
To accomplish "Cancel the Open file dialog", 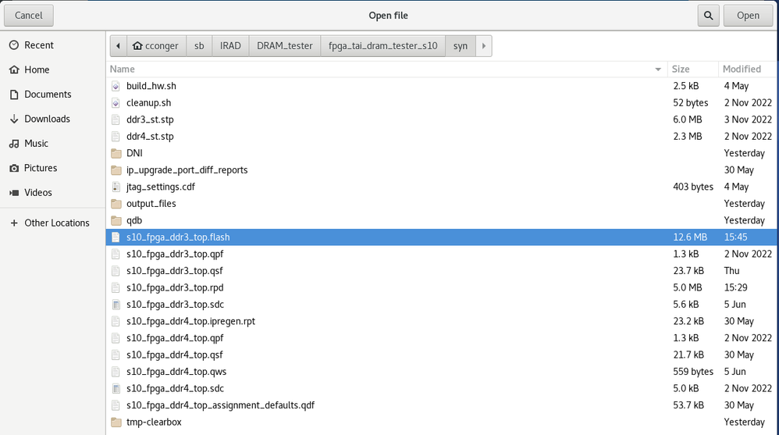I will pyautogui.click(x=29, y=16).
